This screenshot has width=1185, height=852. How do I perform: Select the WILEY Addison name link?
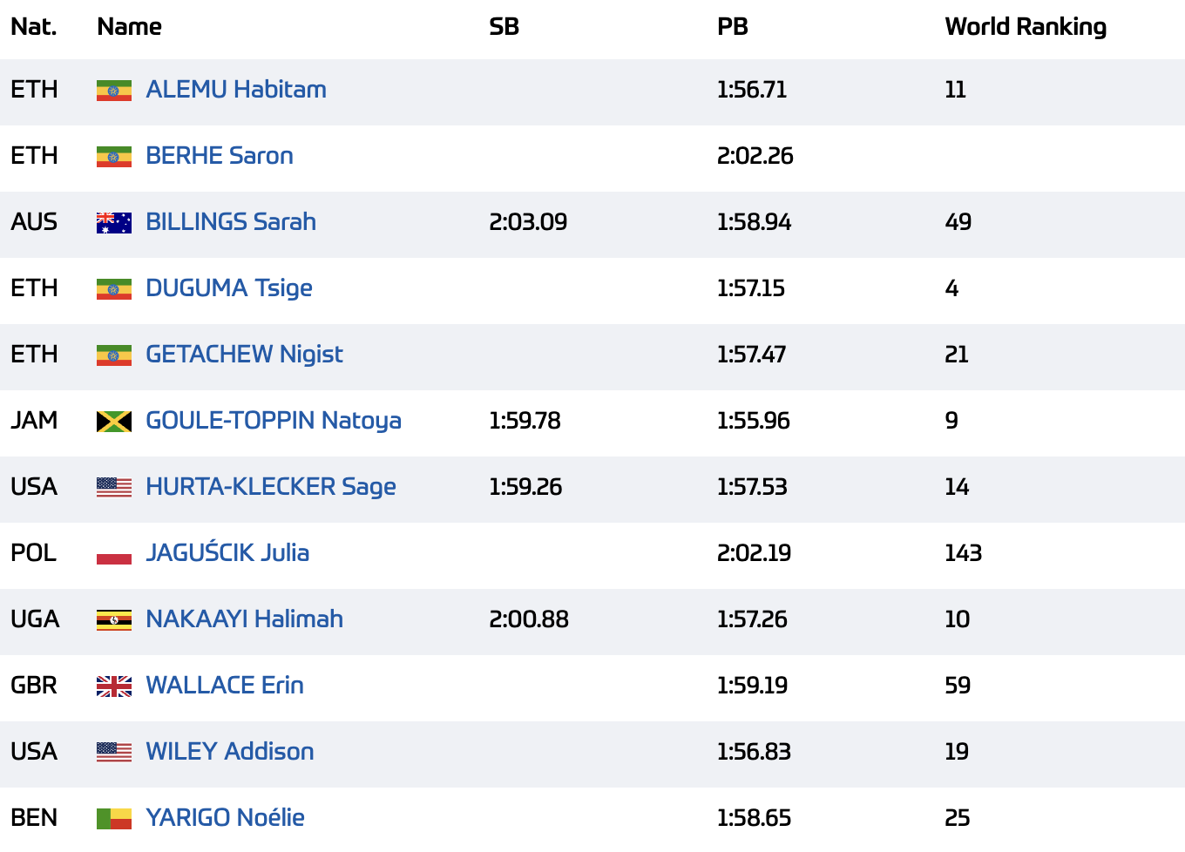(229, 752)
